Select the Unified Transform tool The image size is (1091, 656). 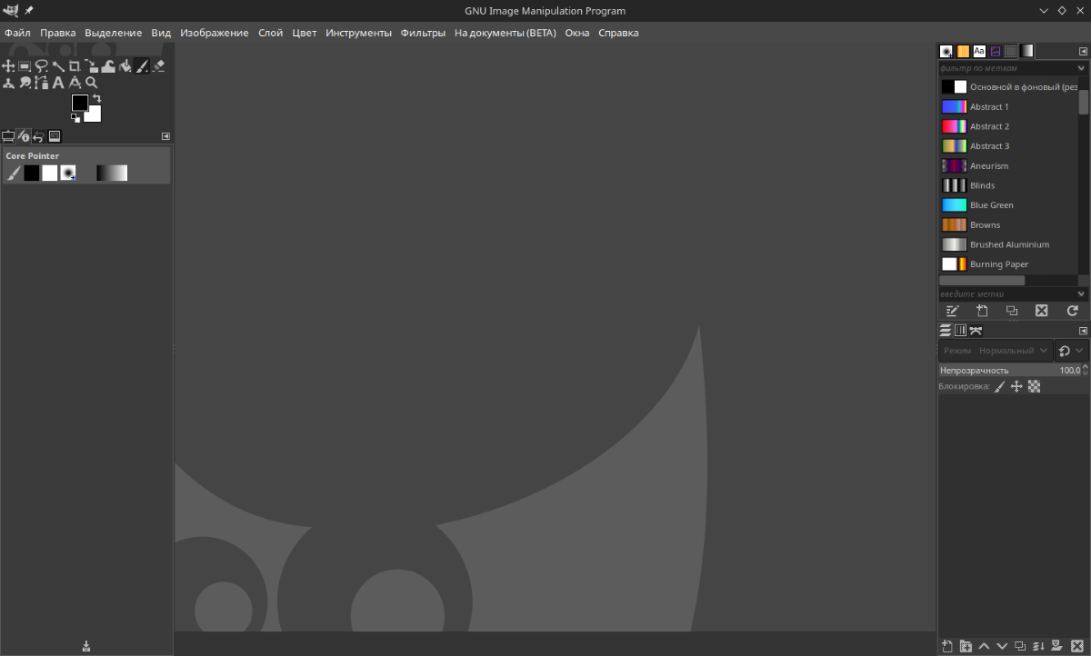pos(91,65)
